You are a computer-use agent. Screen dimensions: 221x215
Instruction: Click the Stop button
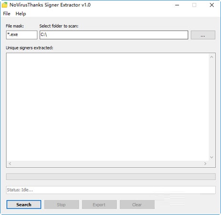(62, 204)
